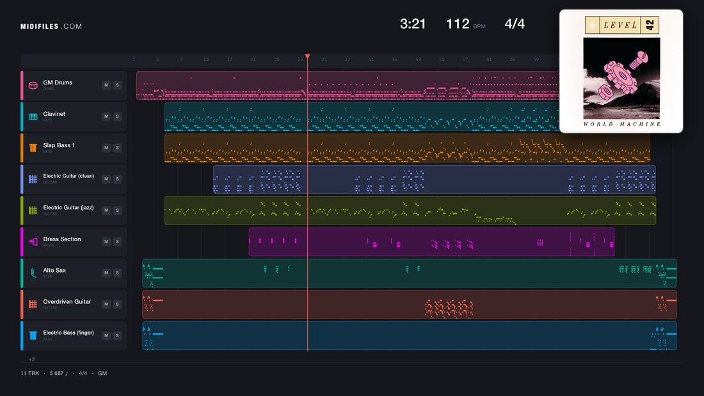Image resolution: width=704 pixels, height=396 pixels.
Task: Click bar 57 on the timeline ruler
Action: [x=465, y=59]
